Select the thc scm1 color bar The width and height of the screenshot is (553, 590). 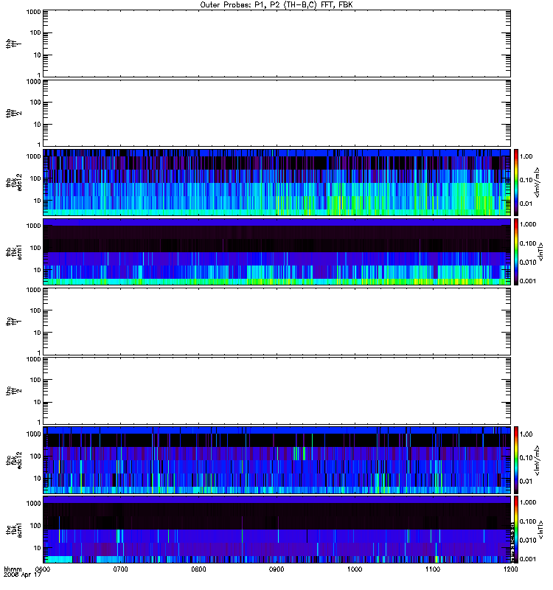[516, 530]
